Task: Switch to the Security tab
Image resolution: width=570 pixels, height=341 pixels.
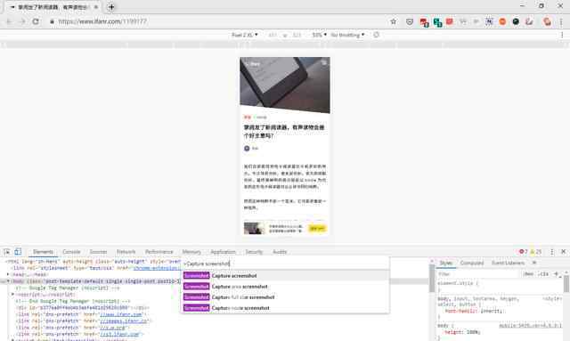Action: point(254,252)
